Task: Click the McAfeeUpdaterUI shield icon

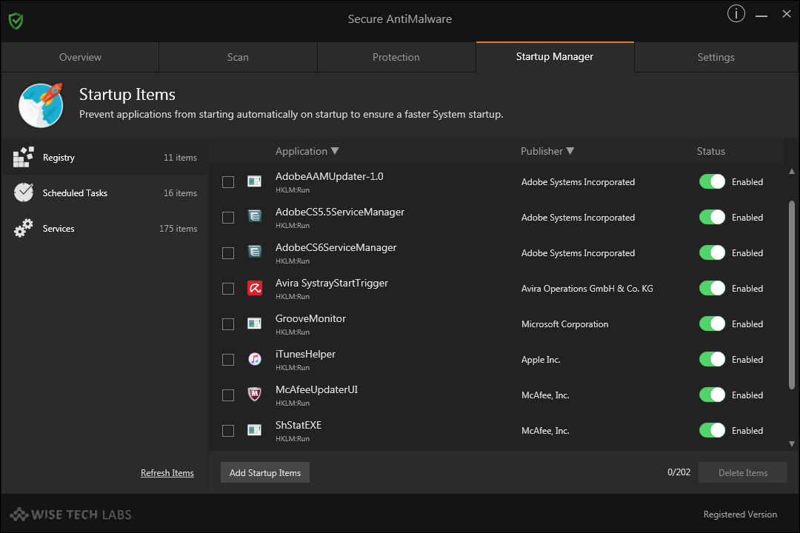Action: coord(255,395)
